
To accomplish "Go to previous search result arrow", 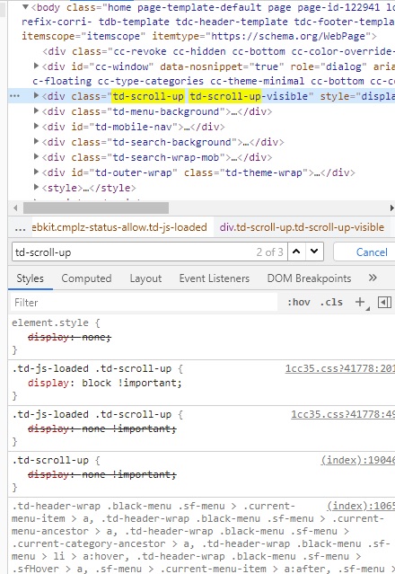I will (x=296, y=252).
